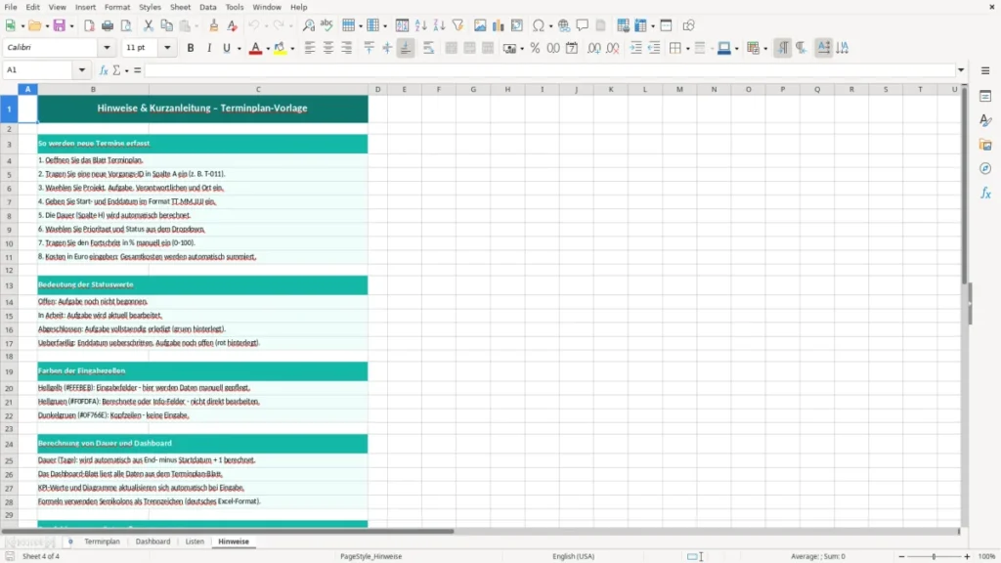Click the Cut scissors icon
The height and width of the screenshot is (563, 1001).
(x=149, y=25)
